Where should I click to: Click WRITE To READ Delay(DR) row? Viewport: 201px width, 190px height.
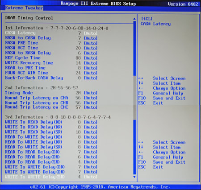click(51, 127)
